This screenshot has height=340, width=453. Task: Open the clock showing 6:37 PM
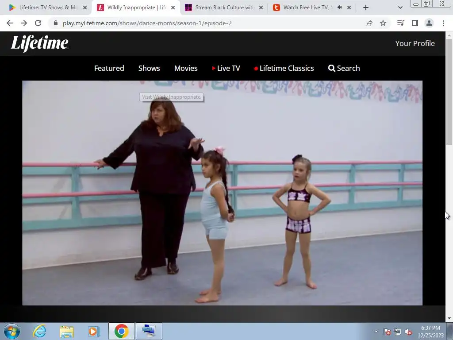[x=430, y=332]
